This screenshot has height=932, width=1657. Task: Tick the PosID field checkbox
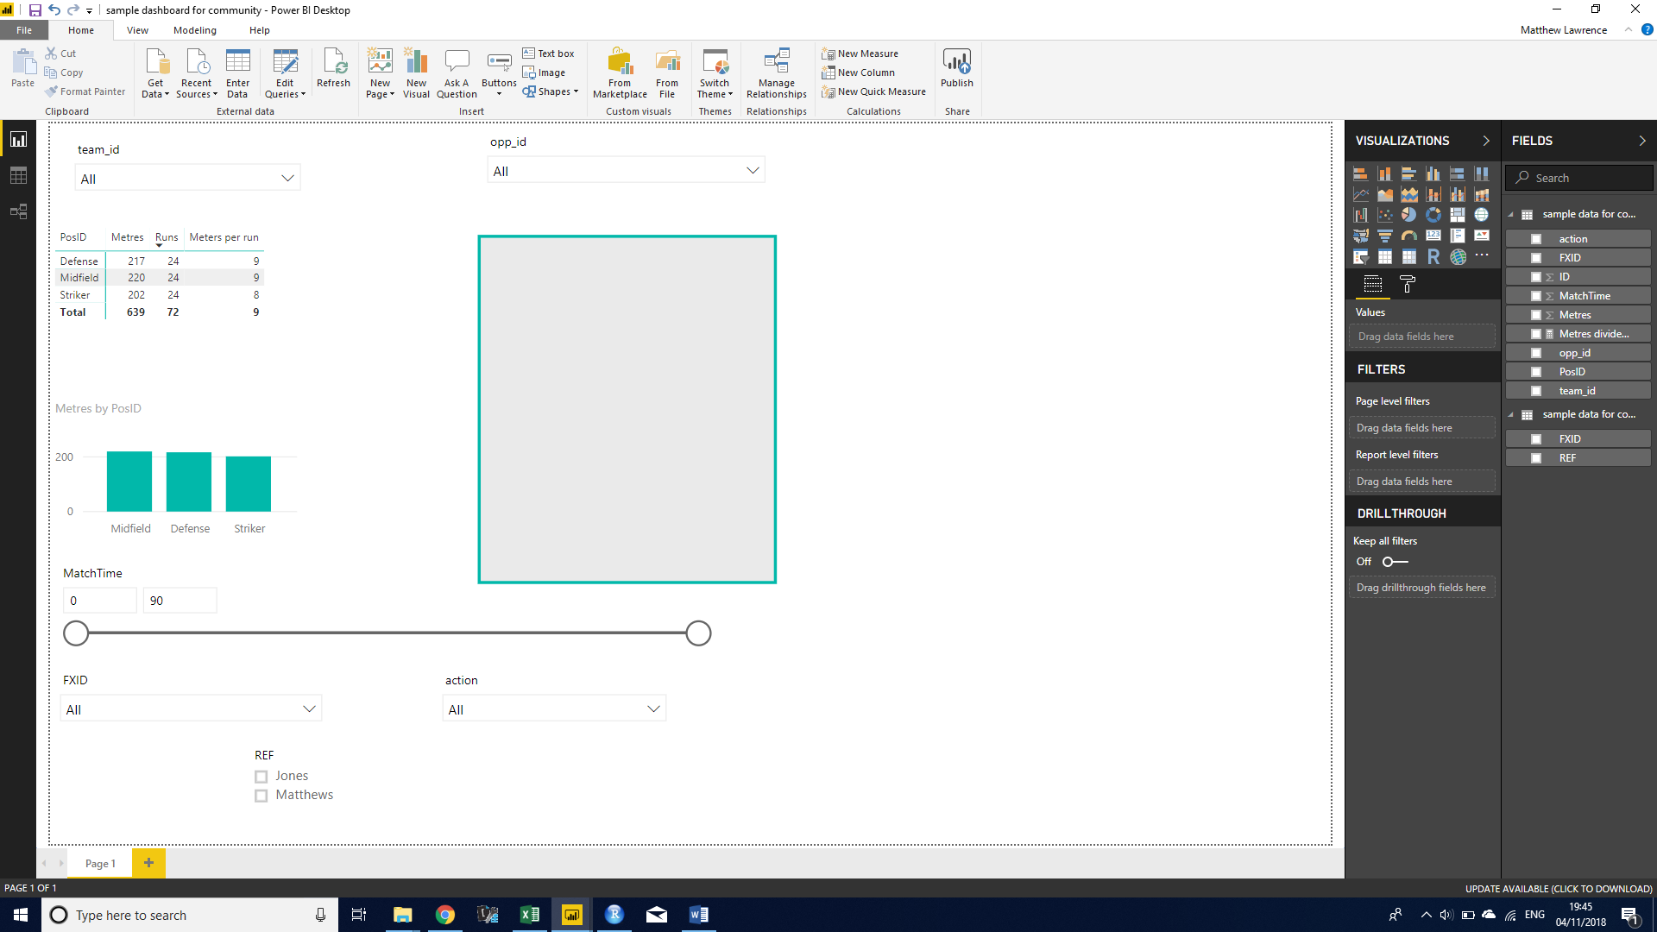1536,372
